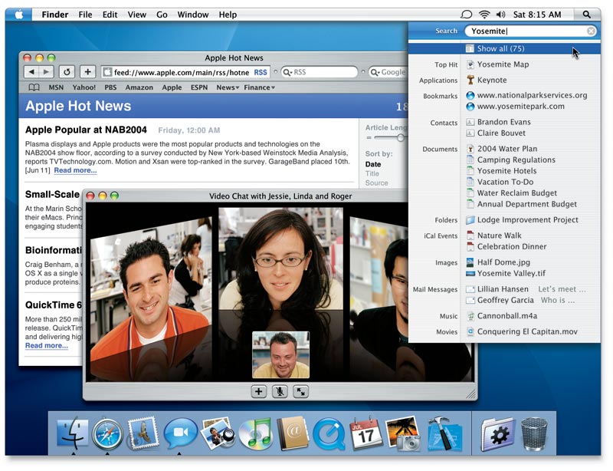Open the Wi-Fi status menu
Image resolution: width=613 pixels, height=471 pixels.
pos(484,15)
